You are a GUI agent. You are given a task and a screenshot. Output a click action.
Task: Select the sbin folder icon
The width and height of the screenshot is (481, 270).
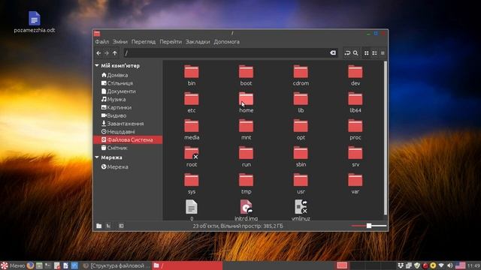tap(301, 153)
